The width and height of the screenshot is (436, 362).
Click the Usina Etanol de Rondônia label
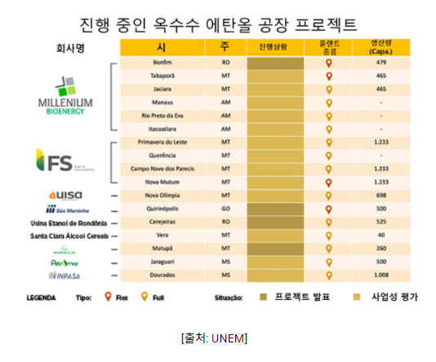(69, 223)
